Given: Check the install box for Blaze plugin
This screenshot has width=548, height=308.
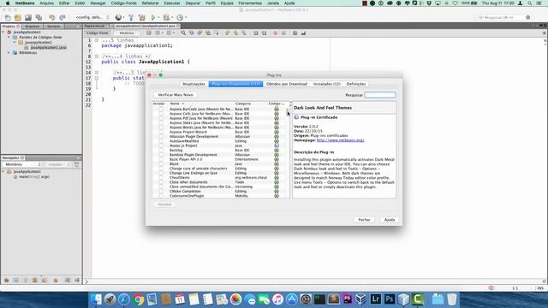Looking at the screenshot, I should point(161,163).
